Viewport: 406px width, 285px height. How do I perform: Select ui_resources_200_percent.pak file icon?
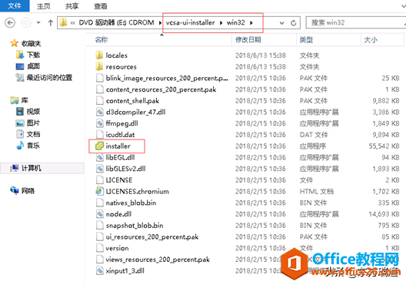tap(100, 236)
